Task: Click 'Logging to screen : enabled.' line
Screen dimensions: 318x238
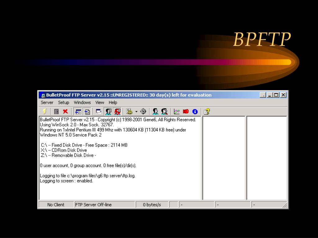Action: tap(66, 181)
